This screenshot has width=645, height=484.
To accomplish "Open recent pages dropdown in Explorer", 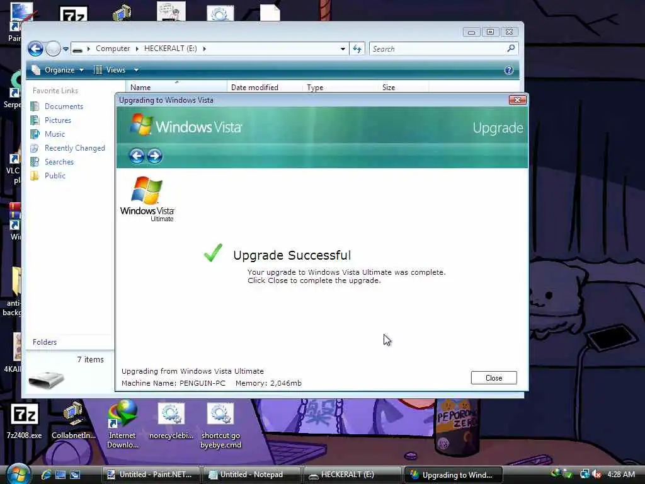I will coord(66,49).
